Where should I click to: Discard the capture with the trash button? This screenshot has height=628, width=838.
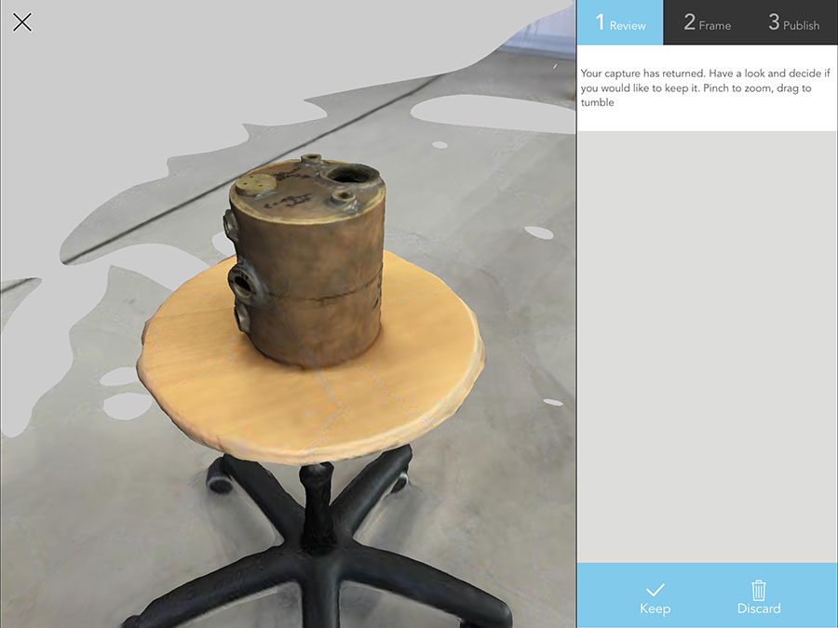(758, 598)
